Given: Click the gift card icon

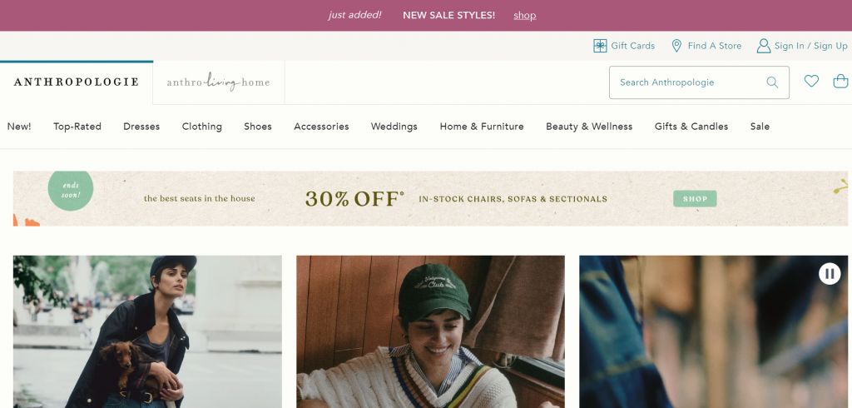Looking at the screenshot, I should point(600,46).
